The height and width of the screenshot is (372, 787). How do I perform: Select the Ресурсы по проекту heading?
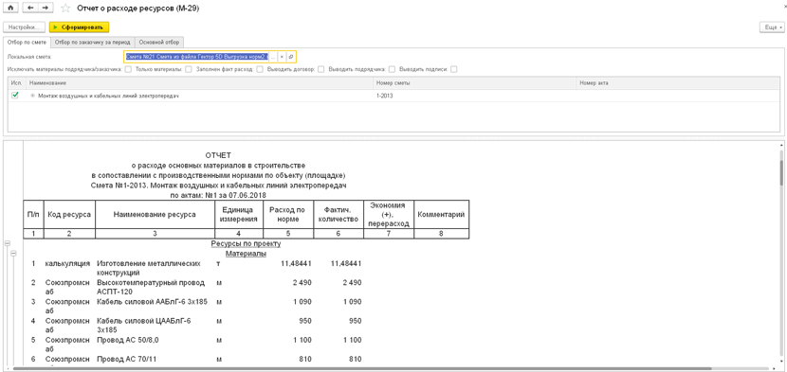(246, 243)
